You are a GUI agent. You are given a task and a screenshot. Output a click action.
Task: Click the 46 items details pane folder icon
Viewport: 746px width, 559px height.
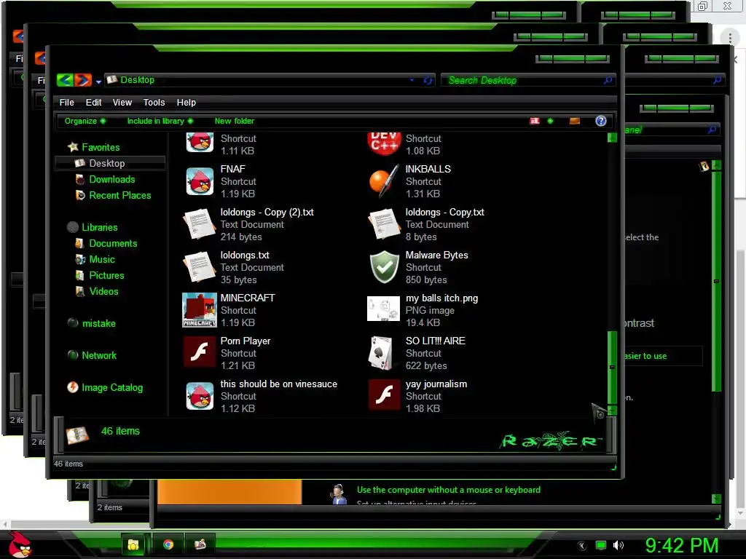click(77, 435)
